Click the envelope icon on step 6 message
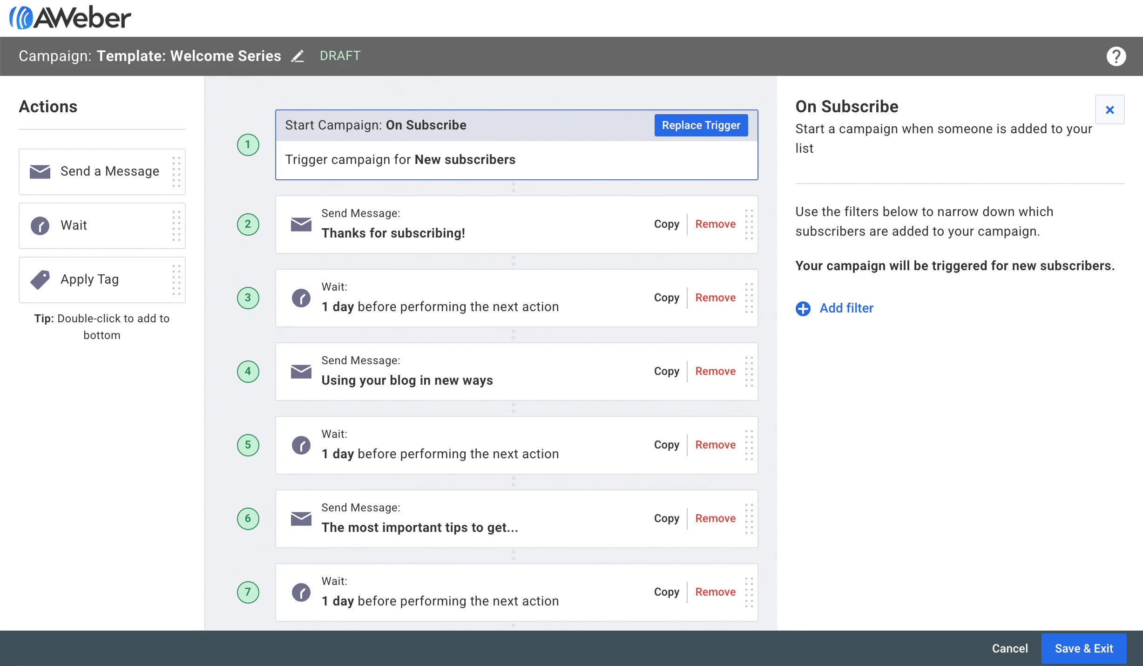The height and width of the screenshot is (666, 1143). point(301,518)
